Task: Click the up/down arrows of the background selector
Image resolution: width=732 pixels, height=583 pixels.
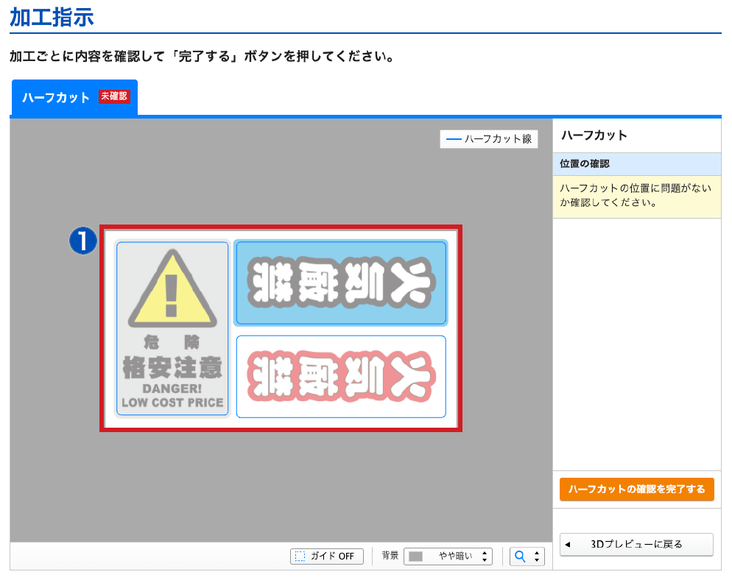Action: [x=484, y=556]
